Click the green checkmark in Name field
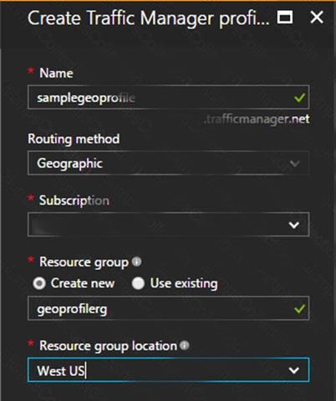Image resolution: width=336 pixels, height=401 pixels. (x=299, y=98)
